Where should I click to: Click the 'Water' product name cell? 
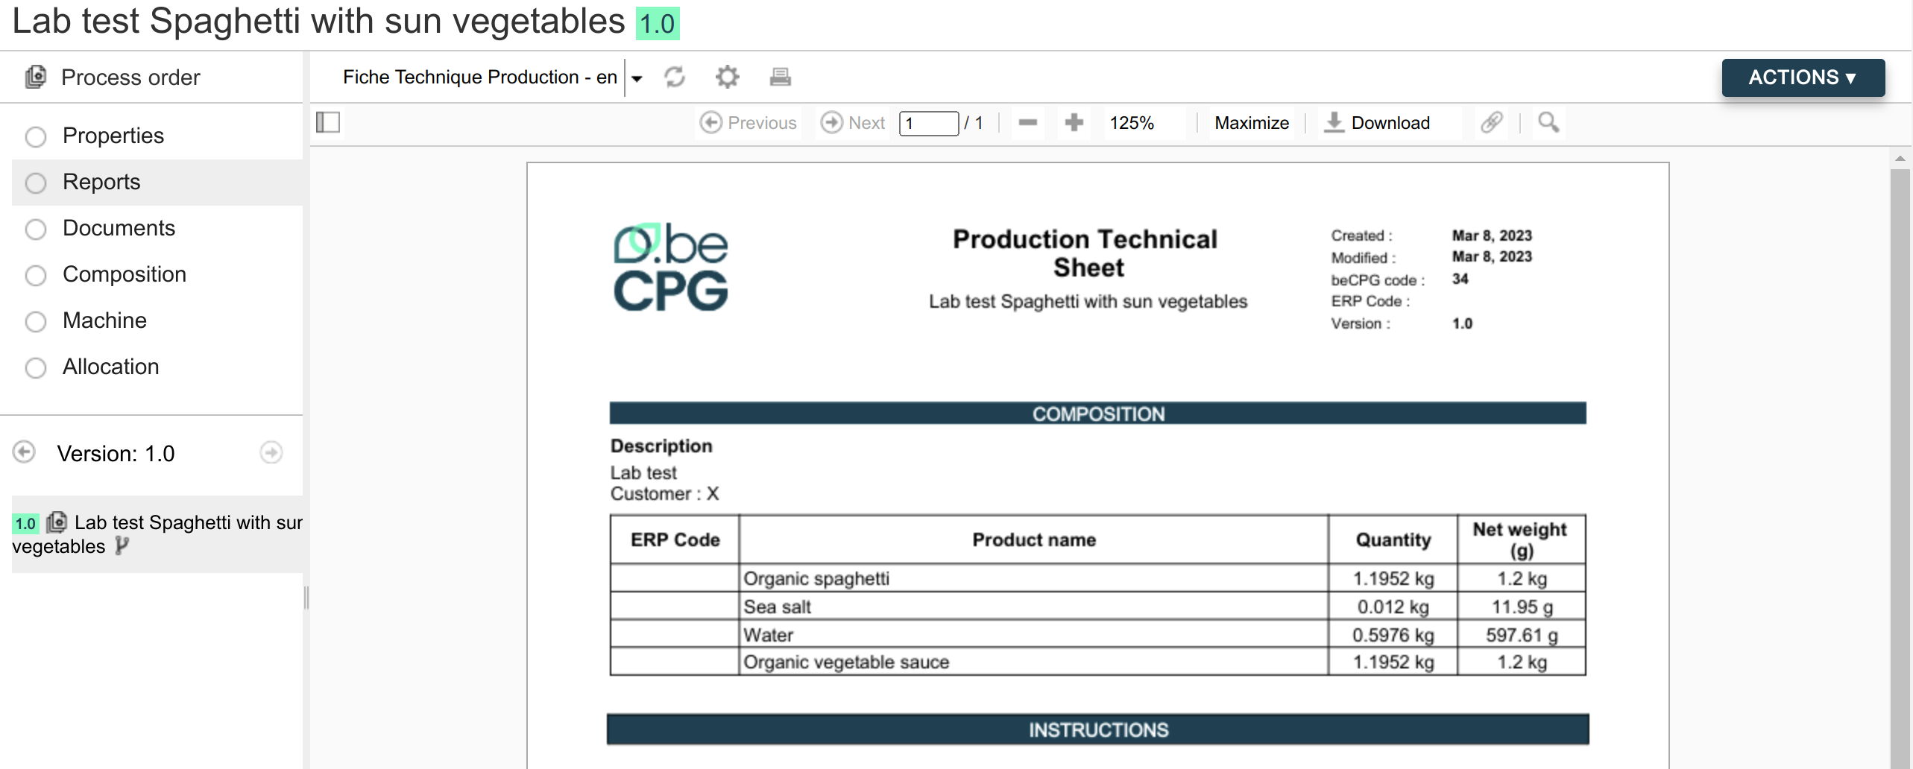coord(1033,635)
